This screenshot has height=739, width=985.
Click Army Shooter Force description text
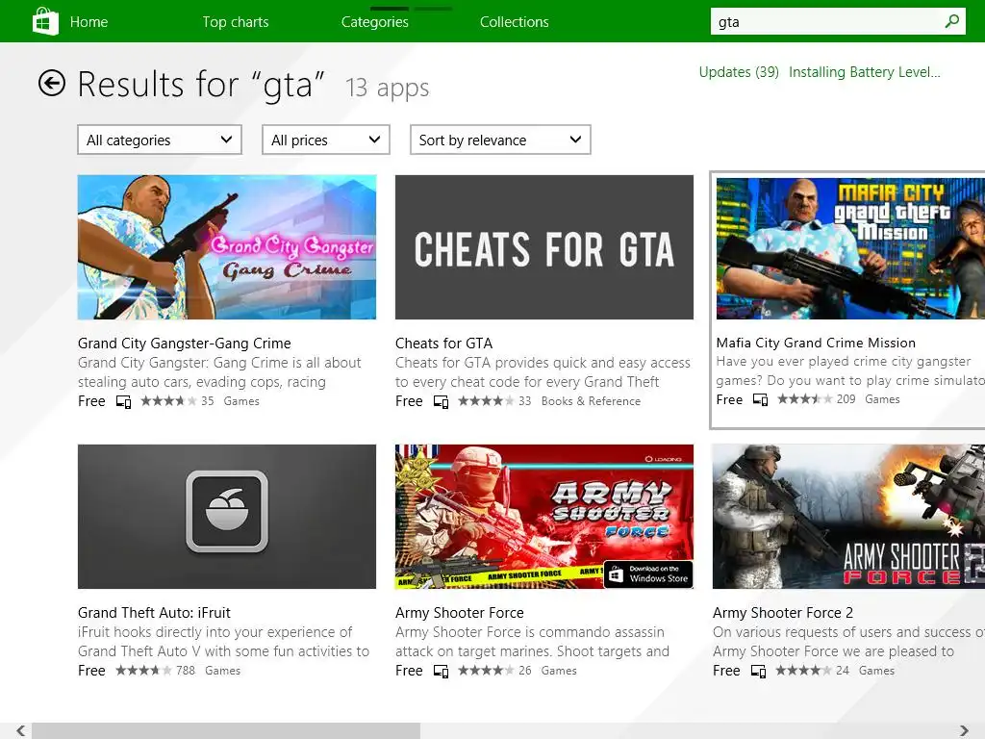[532, 642]
